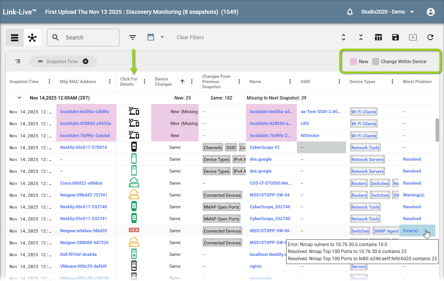
Task: Switch to the topology map view
Action: coord(32,38)
